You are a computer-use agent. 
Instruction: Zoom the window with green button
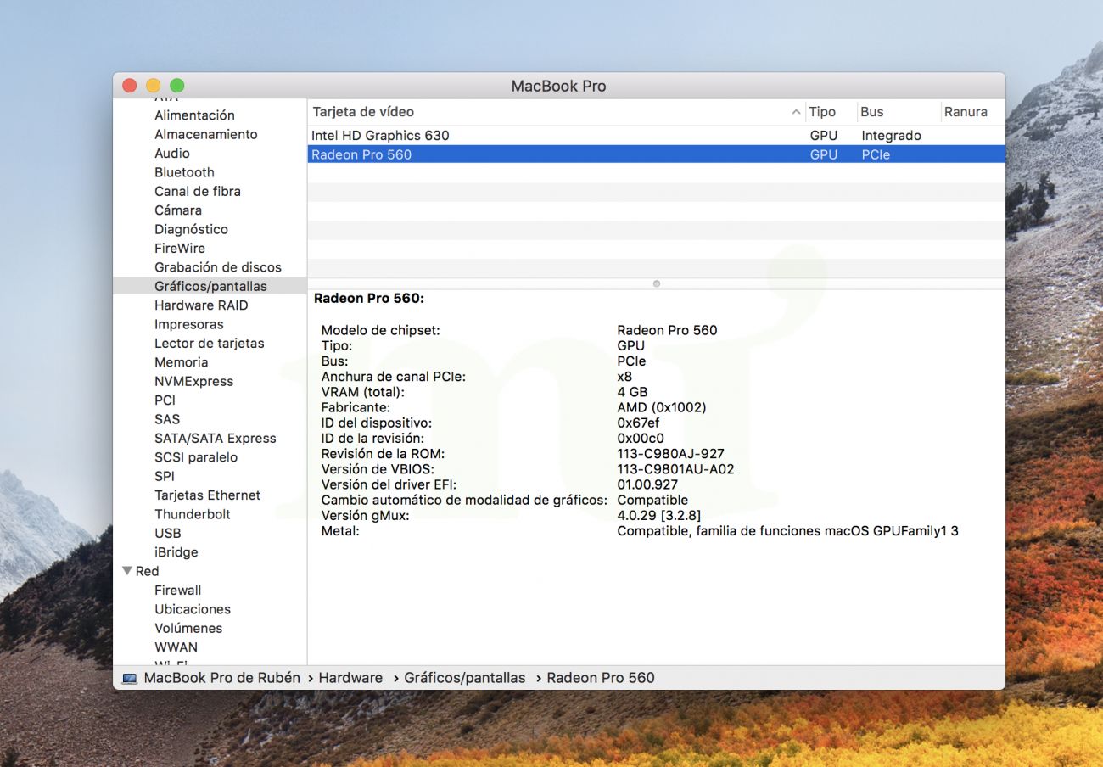pyautogui.click(x=176, y=86)
